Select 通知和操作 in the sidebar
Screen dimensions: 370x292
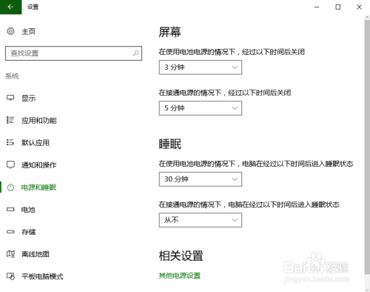(x=39, y=165)
